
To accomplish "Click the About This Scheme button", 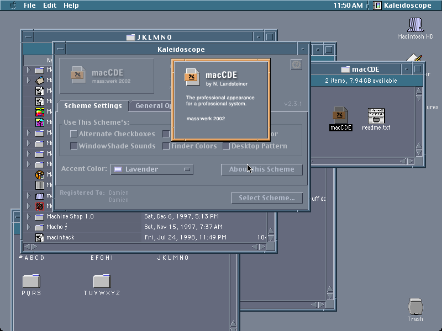I will coord(261,169).
